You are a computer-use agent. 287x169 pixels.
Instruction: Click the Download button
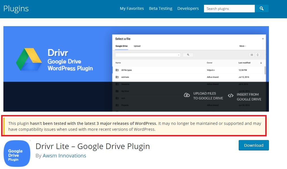click(x=254, y=145)
